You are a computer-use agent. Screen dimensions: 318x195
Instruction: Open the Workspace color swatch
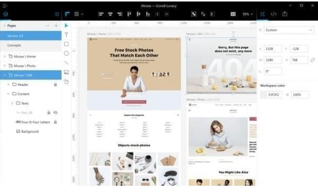click(263, 95)
